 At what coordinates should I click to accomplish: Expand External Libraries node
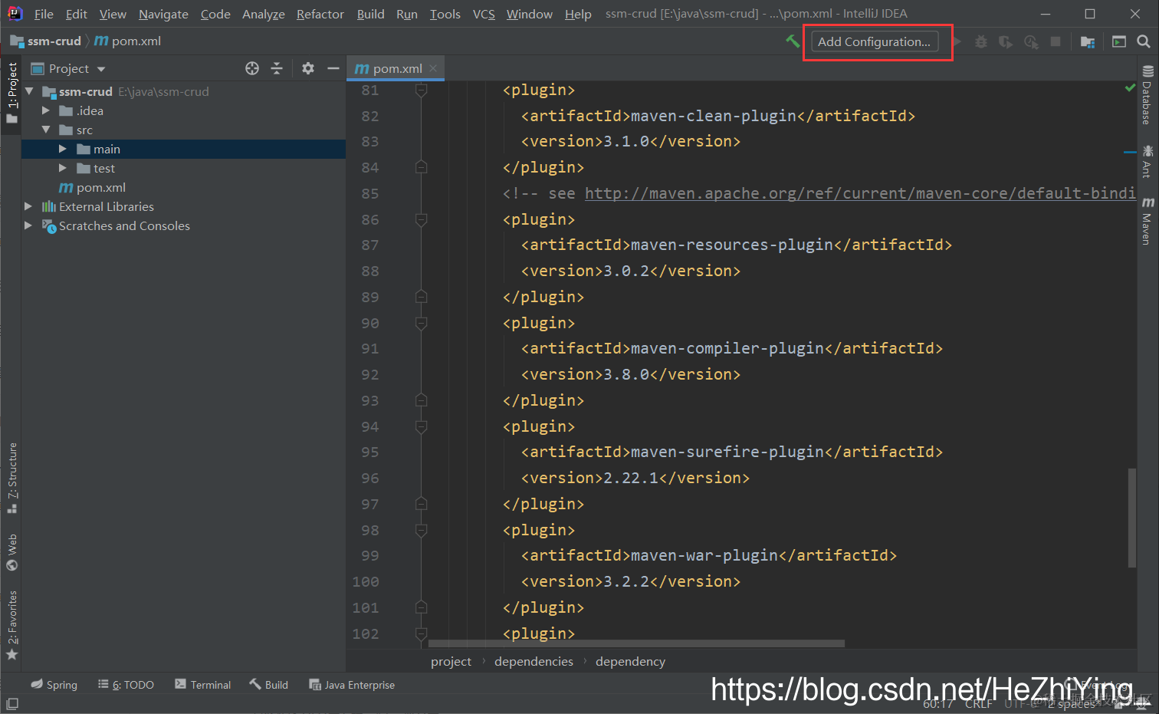pos(28,206)
